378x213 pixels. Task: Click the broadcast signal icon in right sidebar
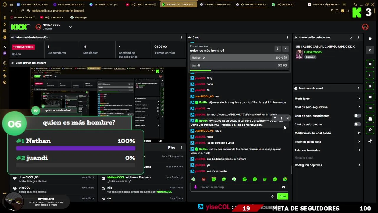click(370, 108)
